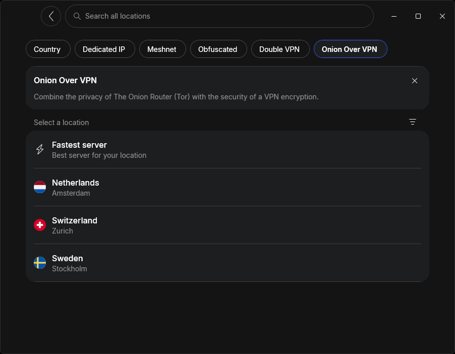Dismiss the Onion Over VPN info card
The image size is (455, 354).
tap(414, 81)
